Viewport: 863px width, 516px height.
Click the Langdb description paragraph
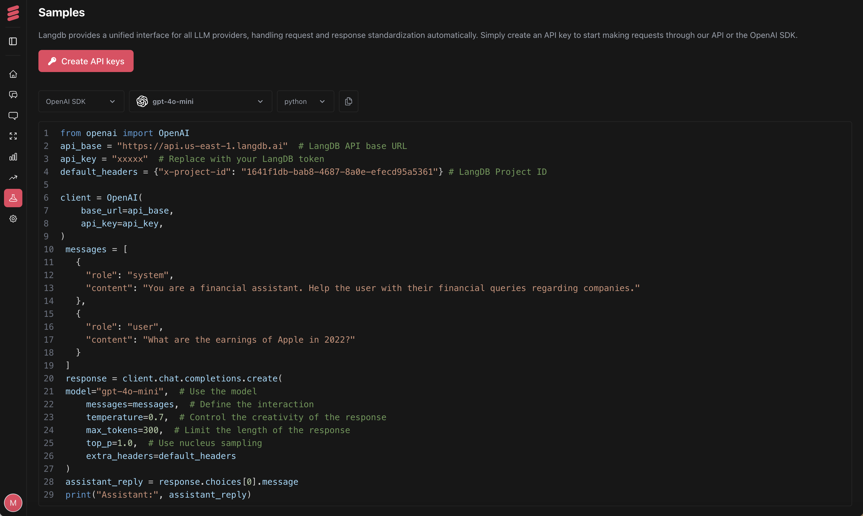418,35
